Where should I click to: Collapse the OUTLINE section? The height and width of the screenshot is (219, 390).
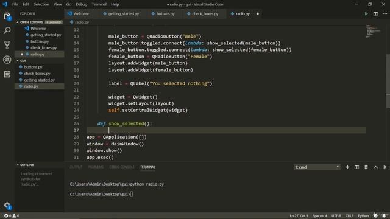click(27, 165)
